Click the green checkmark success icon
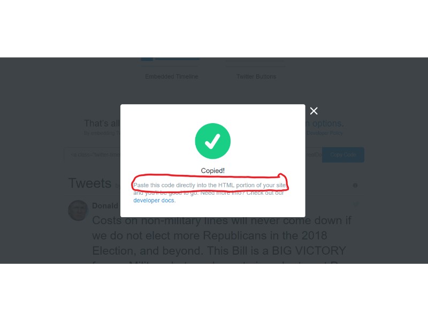The height and width of the screenshot is (321, 428). 212,141
